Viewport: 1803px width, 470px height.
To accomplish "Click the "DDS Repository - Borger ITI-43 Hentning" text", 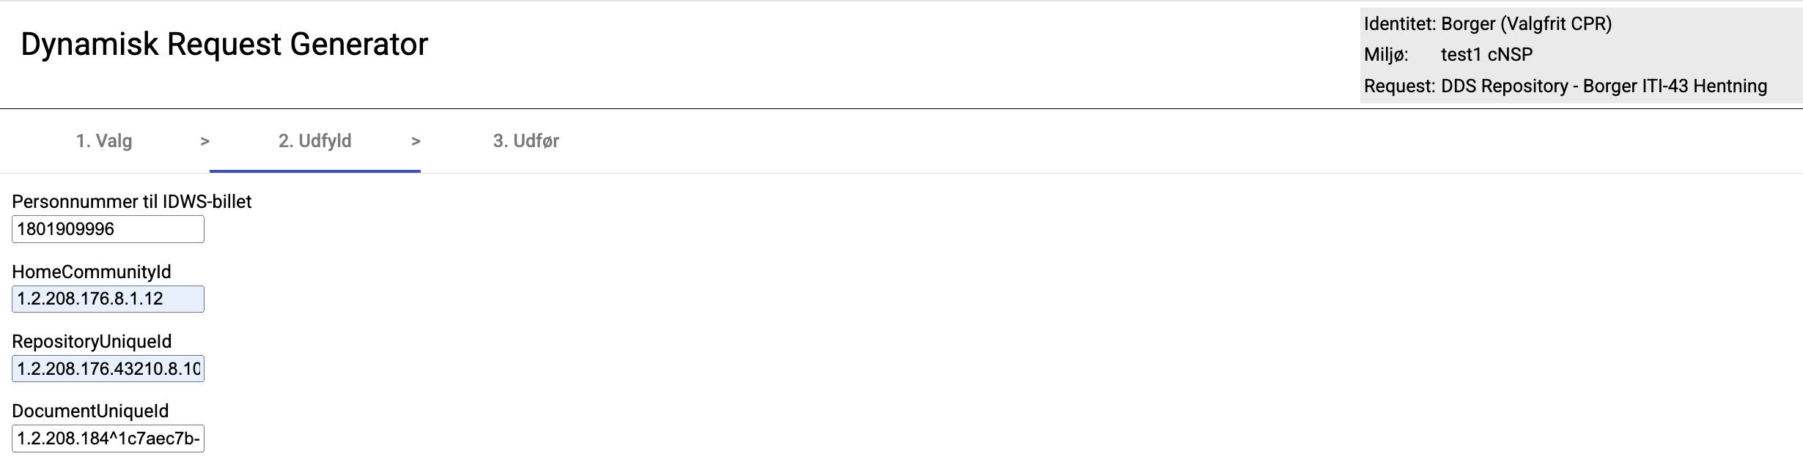I will point(1604,86).
